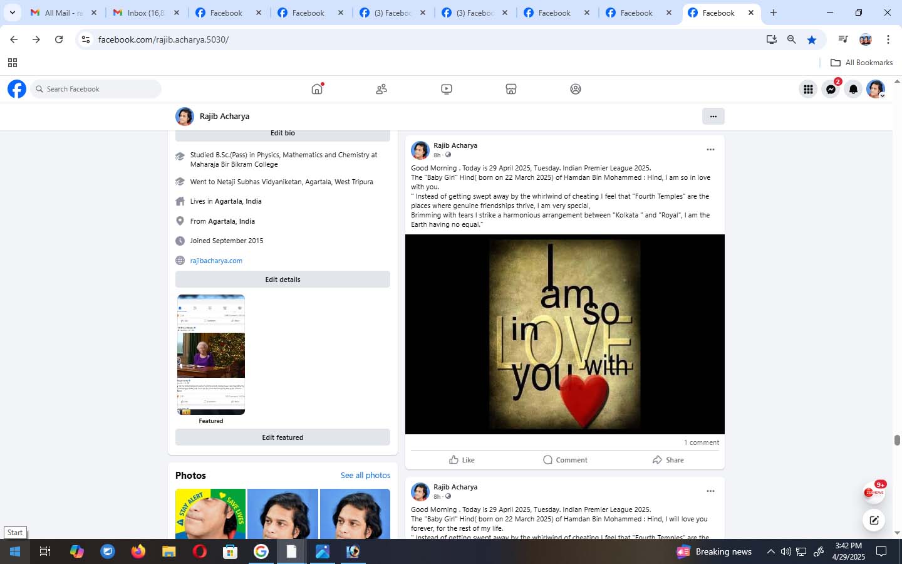Open volume control in system tray
The width and height of the screenshot is (902, 564).
(786, 551)
